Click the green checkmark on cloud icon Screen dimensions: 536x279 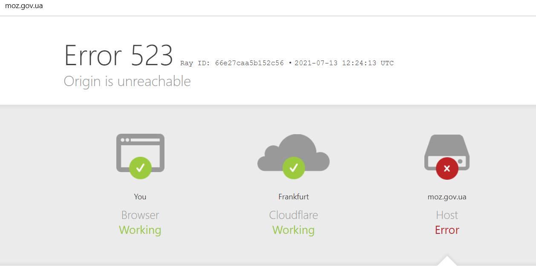(x=294, y=168)
